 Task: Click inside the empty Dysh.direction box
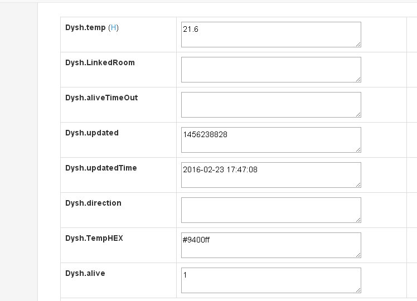point(271,210)
